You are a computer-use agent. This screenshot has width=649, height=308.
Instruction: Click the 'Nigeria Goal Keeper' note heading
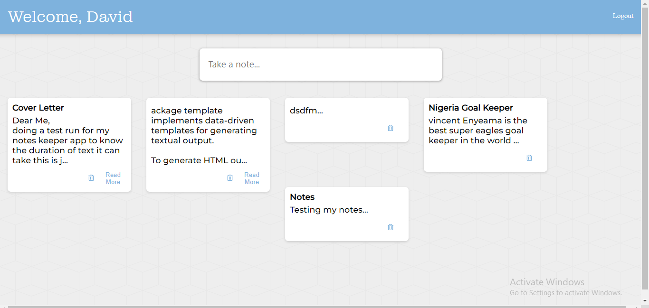[470, 108]
